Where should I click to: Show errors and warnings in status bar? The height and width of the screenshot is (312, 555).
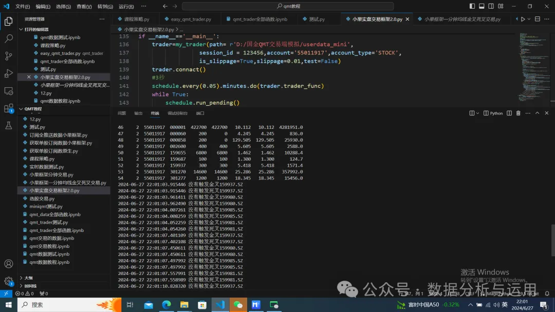click(25, 294)
